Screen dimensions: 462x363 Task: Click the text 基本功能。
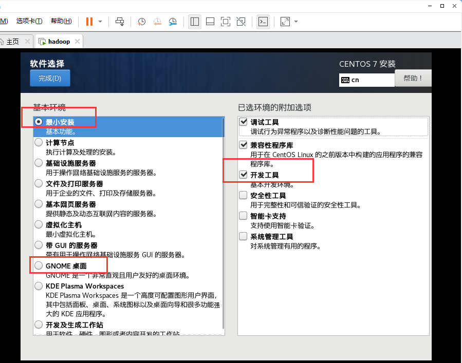click(x=61, y=131)
